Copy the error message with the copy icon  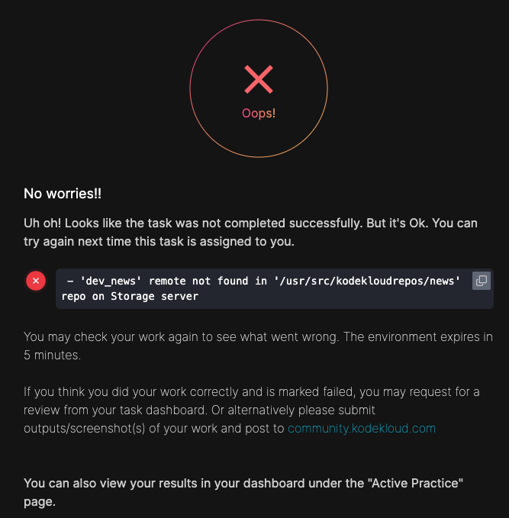[x=481, y=281]
